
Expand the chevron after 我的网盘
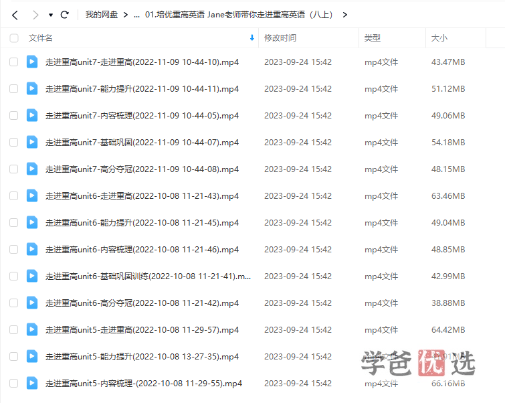pos(126,15)
